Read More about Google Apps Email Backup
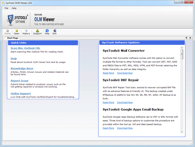Image resolution: width=195 pixels, height=147 pixels. coord(108,128)
